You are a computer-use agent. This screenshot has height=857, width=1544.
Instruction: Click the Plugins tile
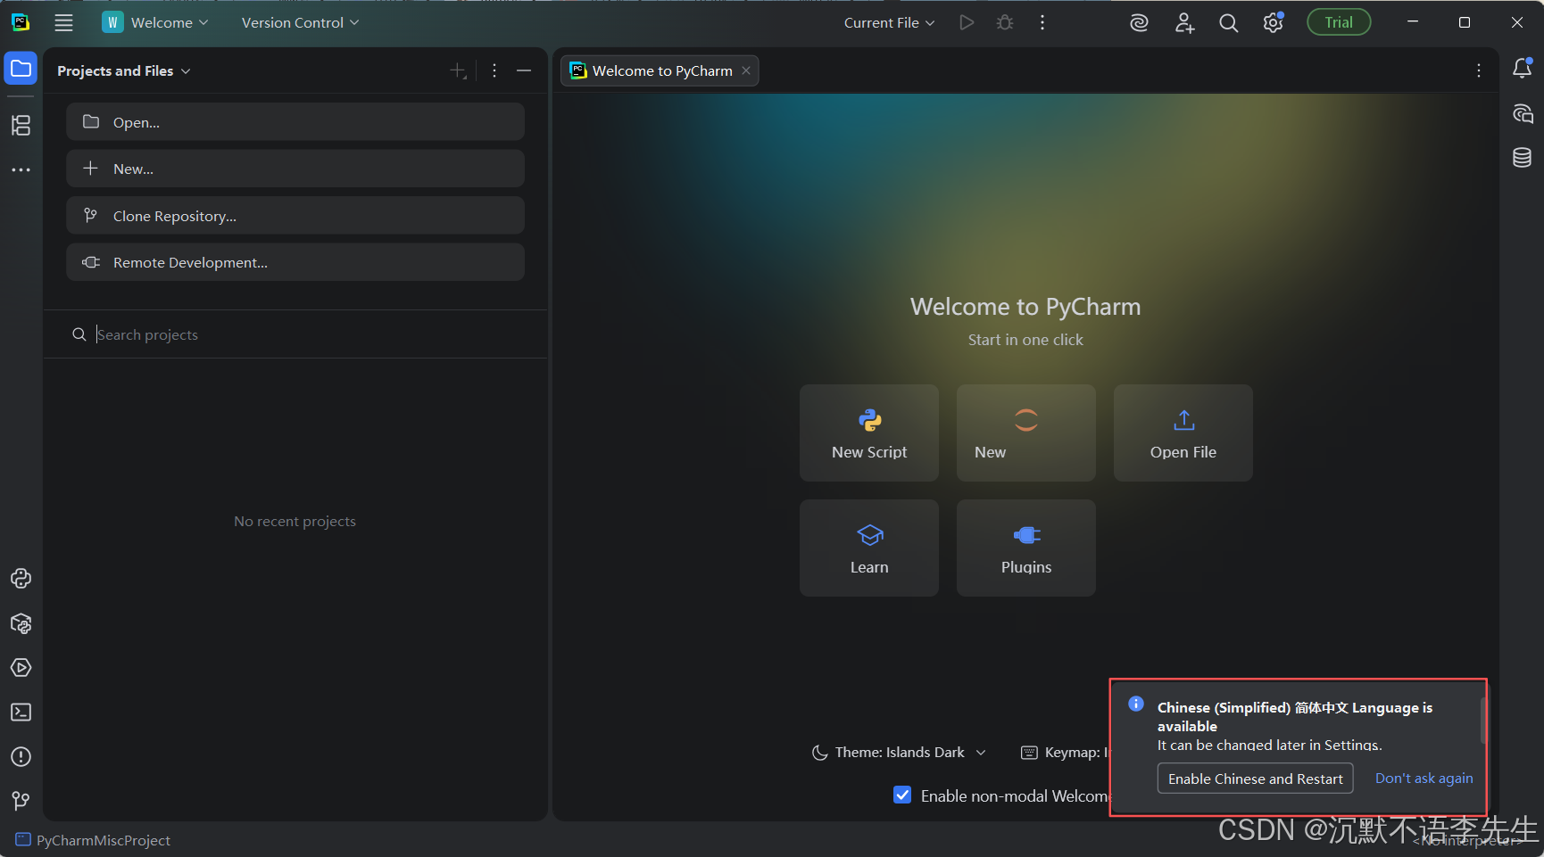coord(1026,548)
